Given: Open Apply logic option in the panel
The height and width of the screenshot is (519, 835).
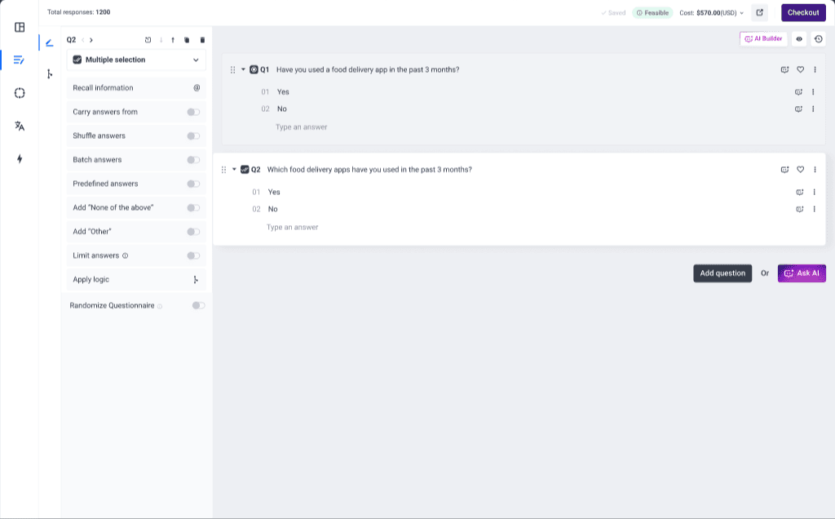Looking at the screenshot, I should (136, 279).
